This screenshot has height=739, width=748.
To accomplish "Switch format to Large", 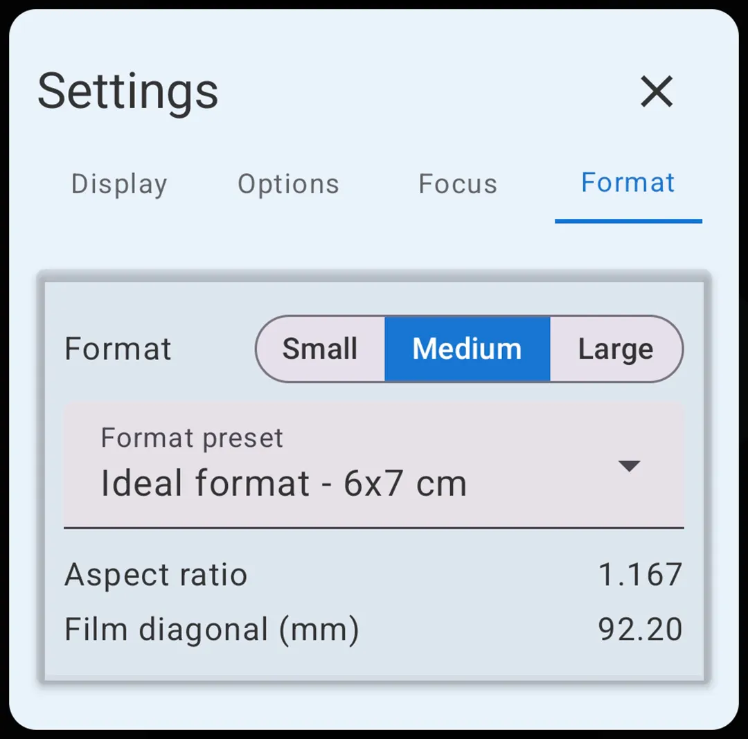I will click(x=615, y=349).
